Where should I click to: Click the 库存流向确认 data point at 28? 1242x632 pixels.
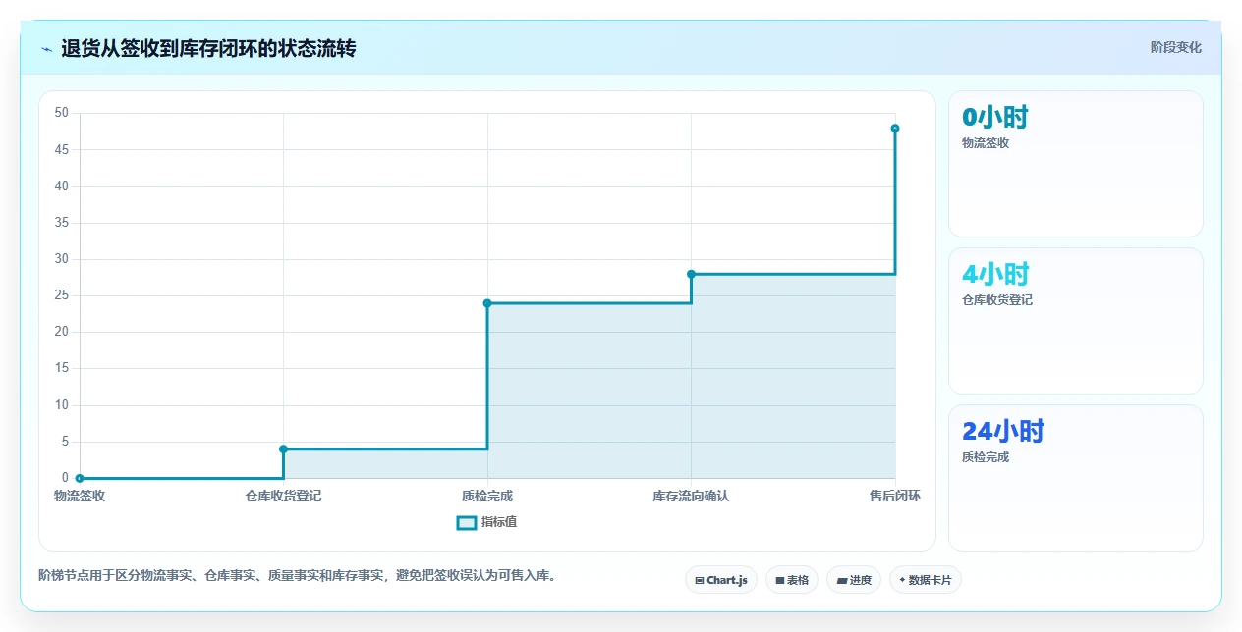(x=691, y=274)
